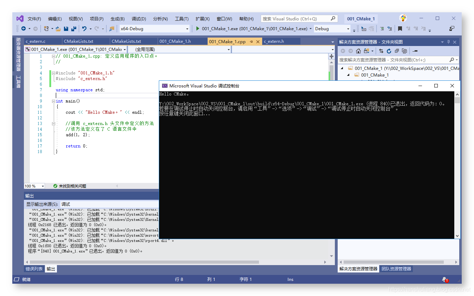Refresh the Solution Explorer
This screenshot has width=474, height=296.
coord(389,51)
